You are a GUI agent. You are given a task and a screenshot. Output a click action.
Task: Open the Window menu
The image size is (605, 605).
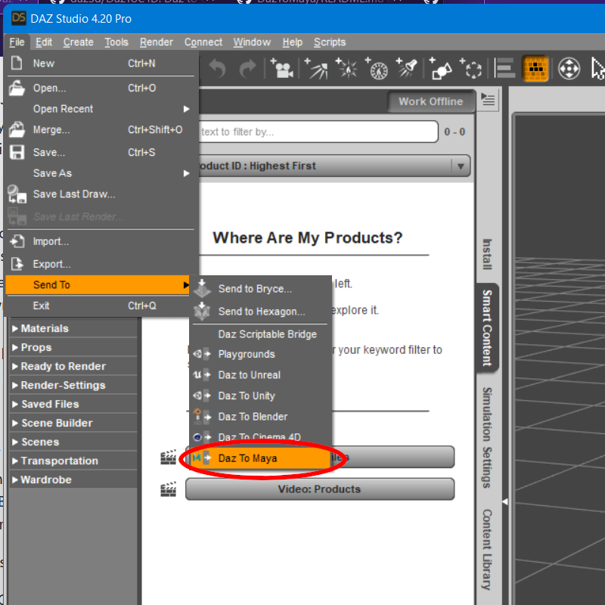point(252,42)
